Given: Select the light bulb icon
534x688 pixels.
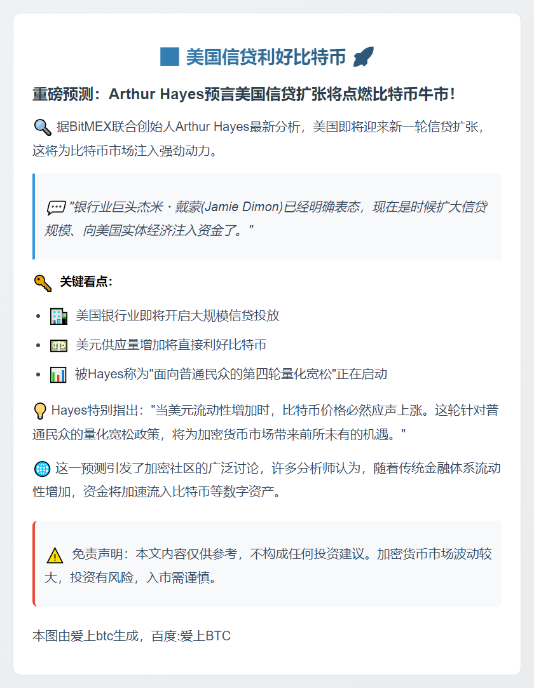Looking at the screenshot, I should tap(39, 411).
